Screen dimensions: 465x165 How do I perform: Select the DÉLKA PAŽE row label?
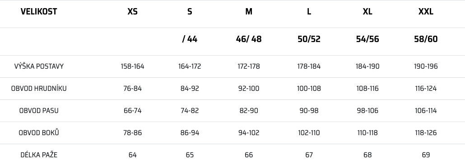[x=39, y=155]
